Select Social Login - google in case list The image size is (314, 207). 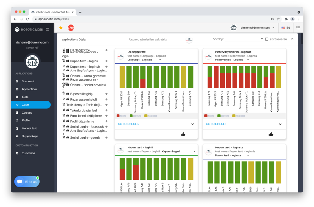[x=85, y=137]
